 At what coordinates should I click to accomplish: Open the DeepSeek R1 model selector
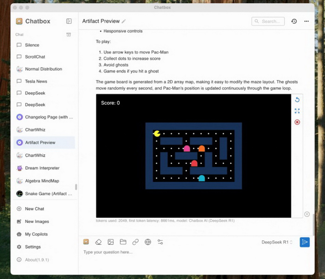[x=277, y=242]
